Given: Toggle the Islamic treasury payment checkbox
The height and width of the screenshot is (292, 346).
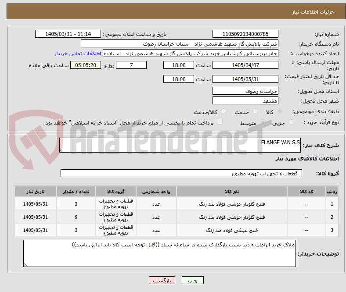Looking at the screenshot, I should [x=220, y=122].
